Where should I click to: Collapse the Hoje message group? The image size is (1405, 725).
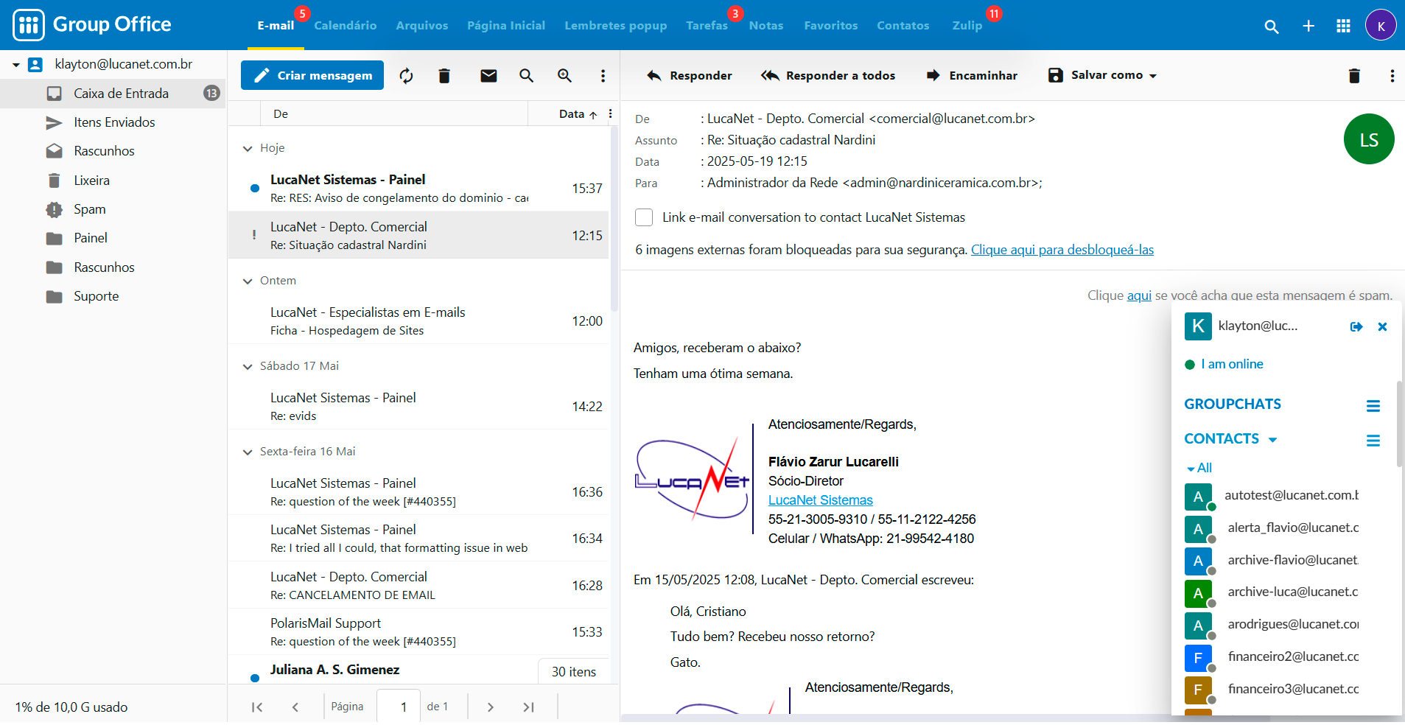[x=248, y=148]
